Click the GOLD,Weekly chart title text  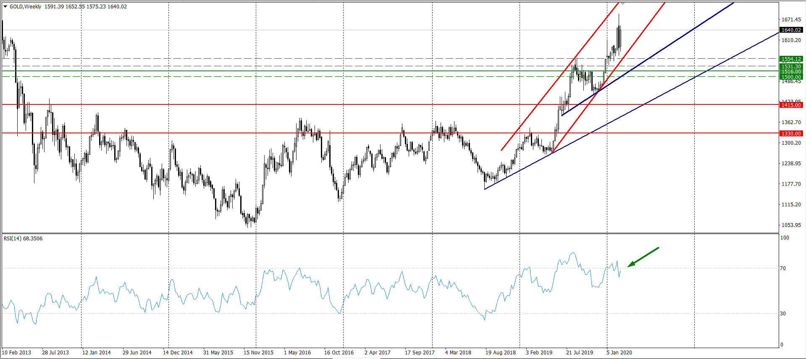tap(26, 7)
